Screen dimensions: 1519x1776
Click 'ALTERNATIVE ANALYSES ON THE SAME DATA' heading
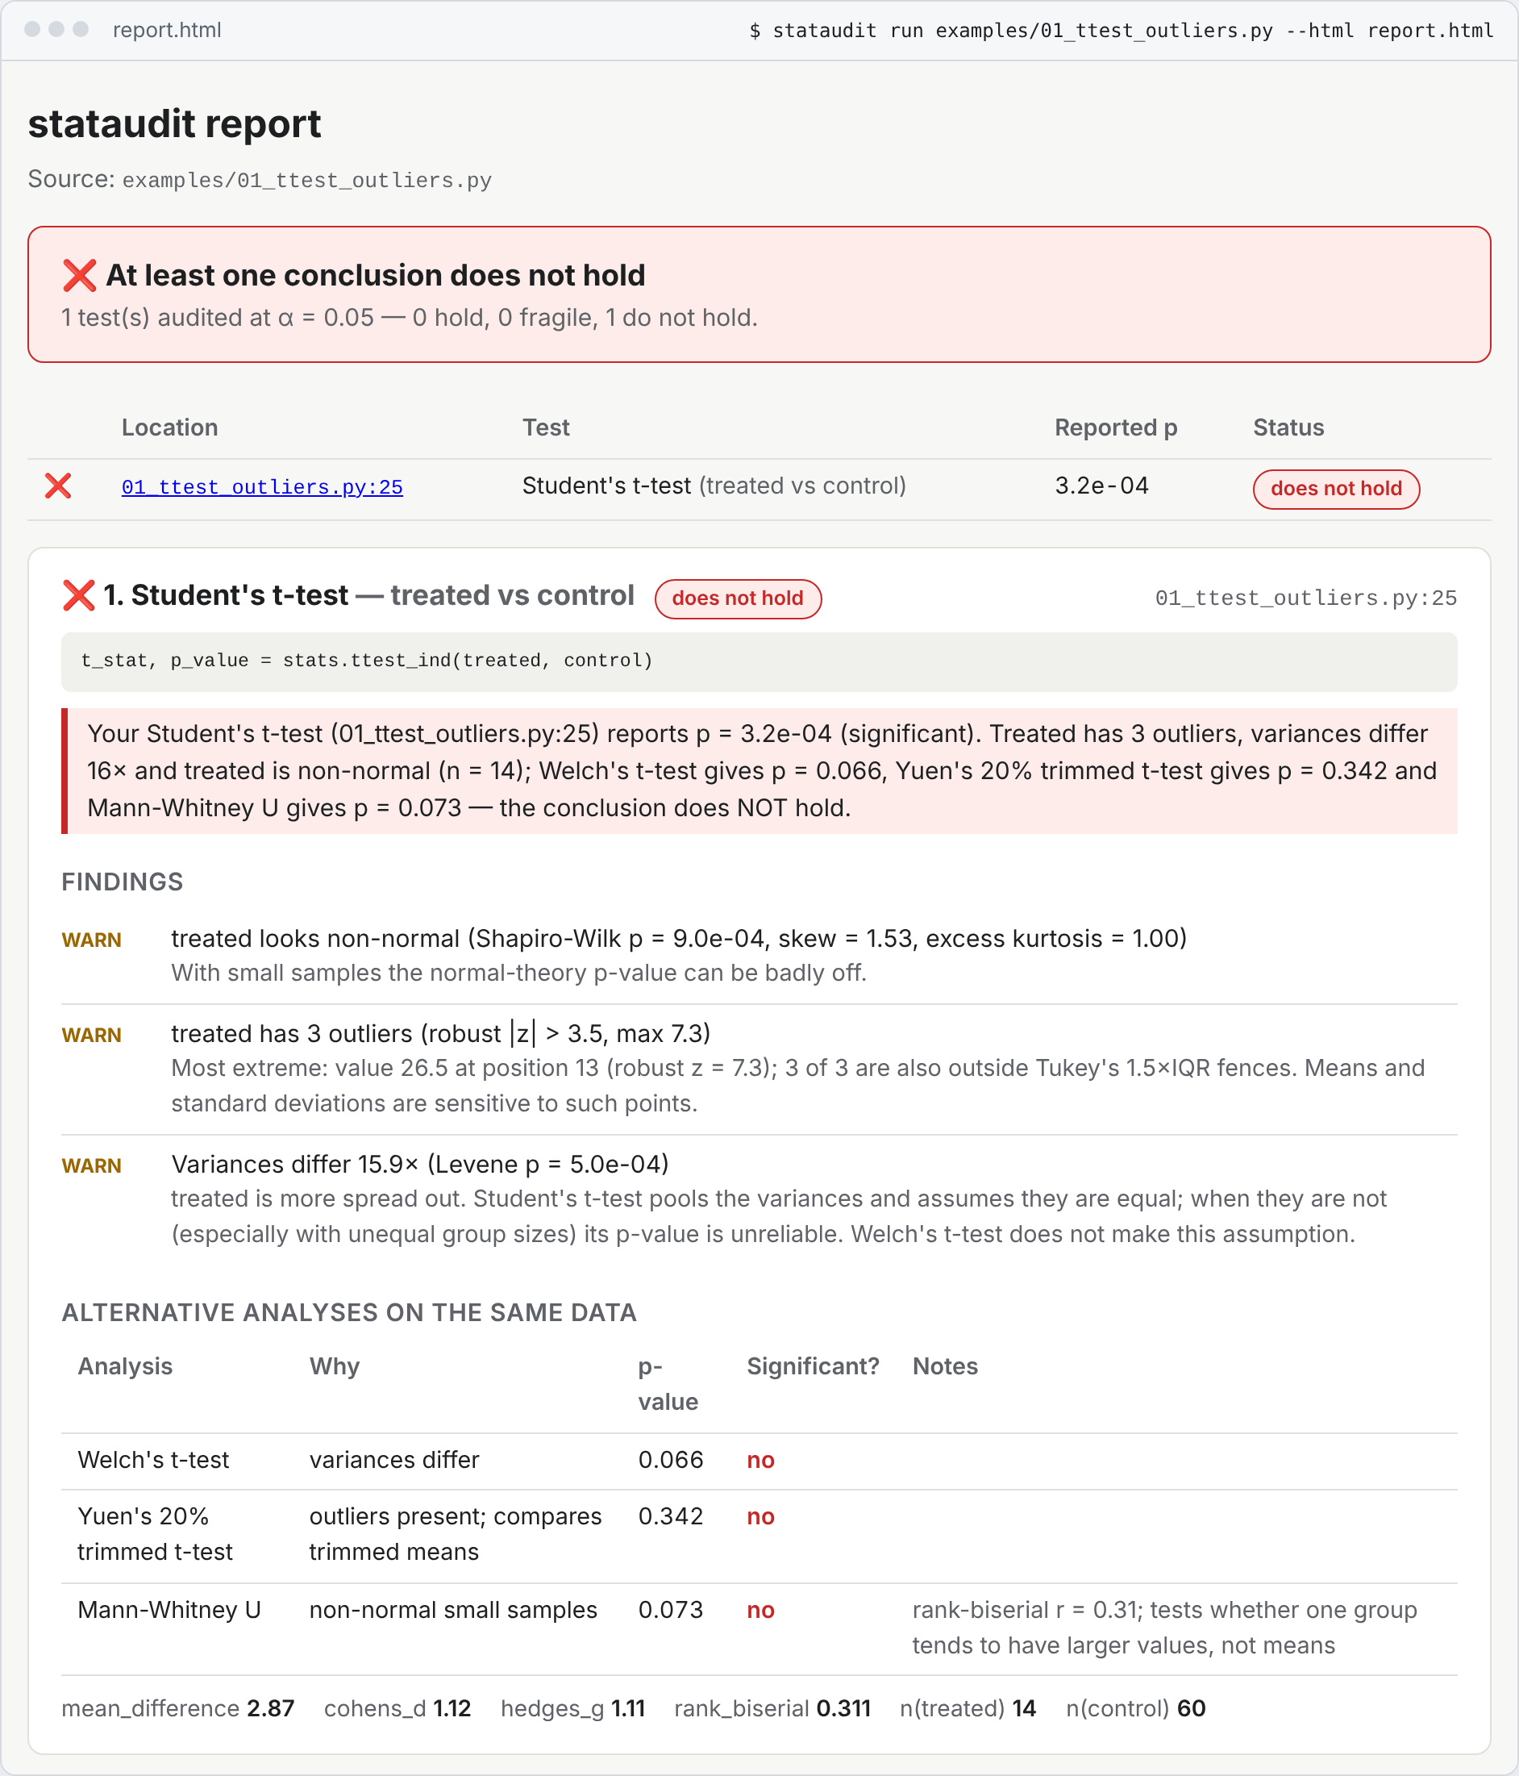click(x=350, y=1313)
